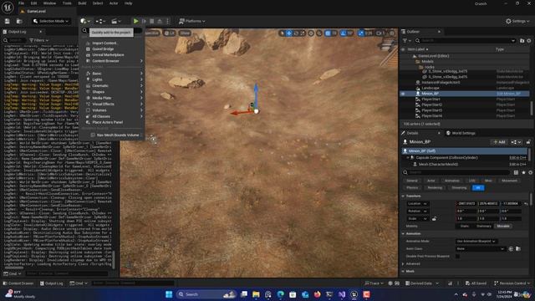Click the viewport camera speed icon
Viewport: 535px width, 301px height.
[x=379, y=33]
